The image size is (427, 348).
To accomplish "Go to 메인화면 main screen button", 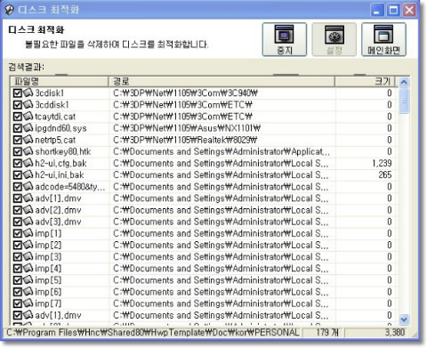I will tap(383, 39).
